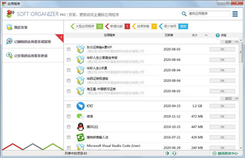Click the sort arrow beside 大小 column
245x158 pixels.
coord(206,35)
